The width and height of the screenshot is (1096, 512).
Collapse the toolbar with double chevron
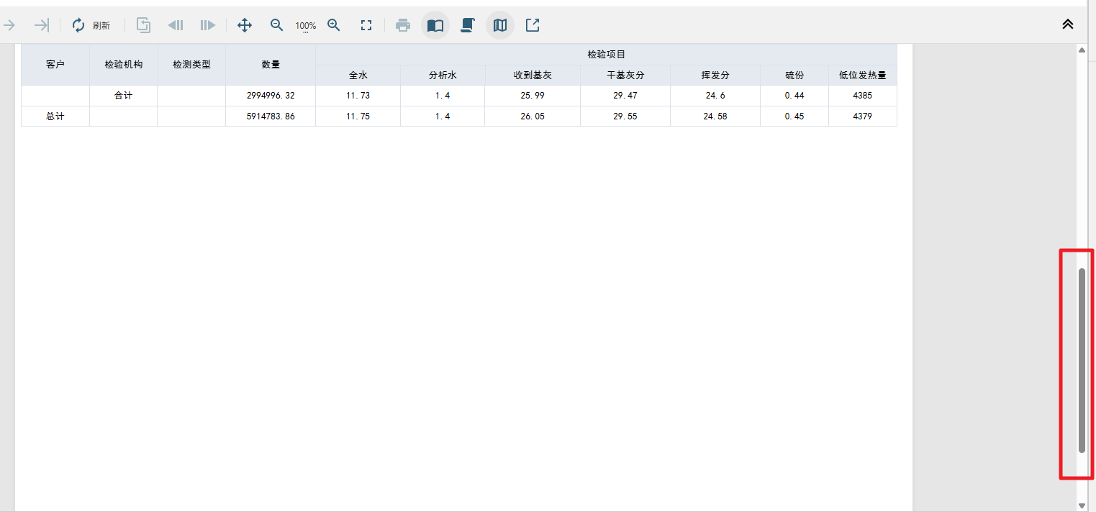pos(1068,24)
